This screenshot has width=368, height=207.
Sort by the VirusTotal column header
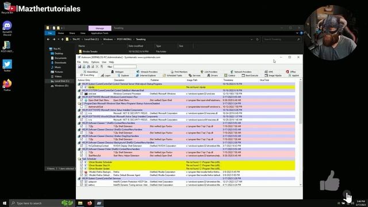coord(277,80)
